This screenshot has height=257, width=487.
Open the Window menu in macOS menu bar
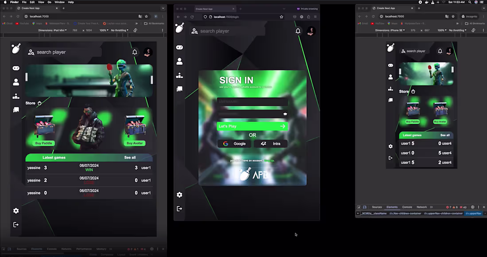tap(59, 2)
